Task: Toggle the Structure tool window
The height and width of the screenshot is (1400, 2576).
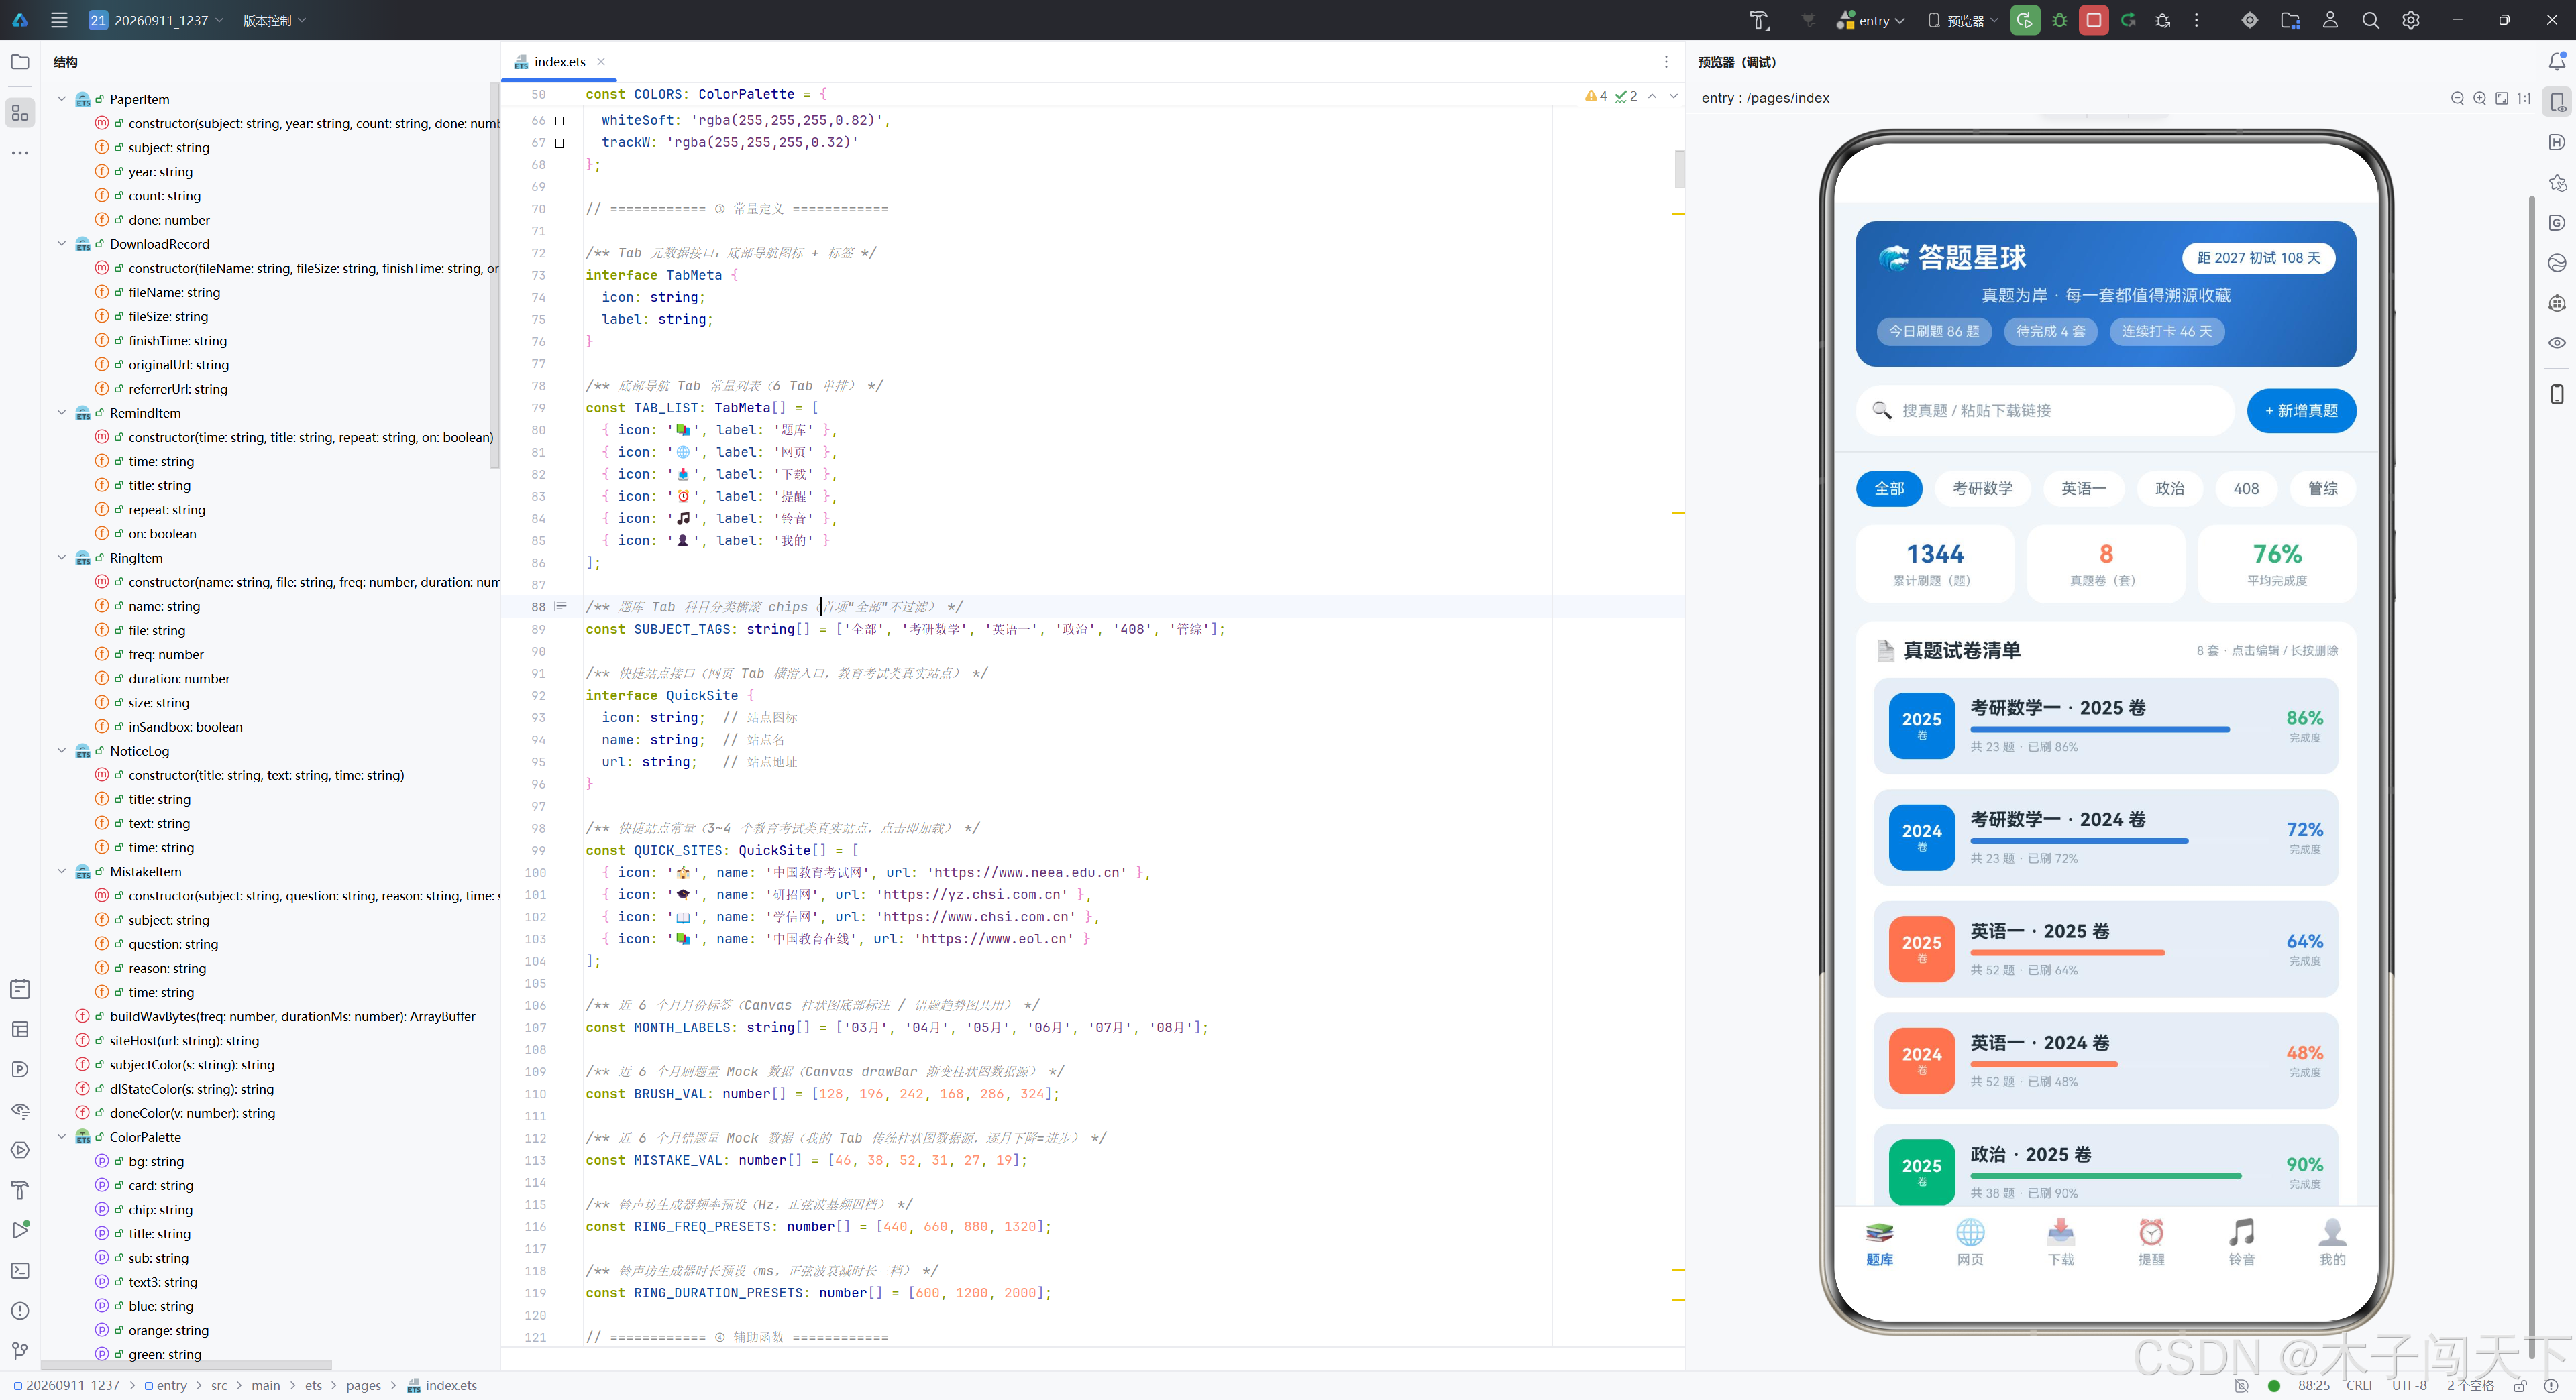Action: coord(20,112)
